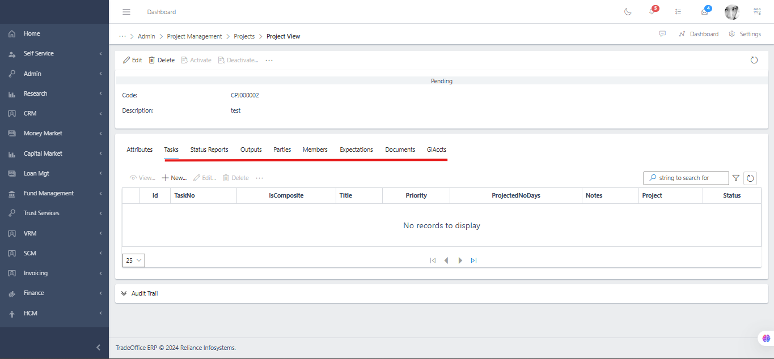
Task: Open notifications bell icon
Action: pos(652,12)
